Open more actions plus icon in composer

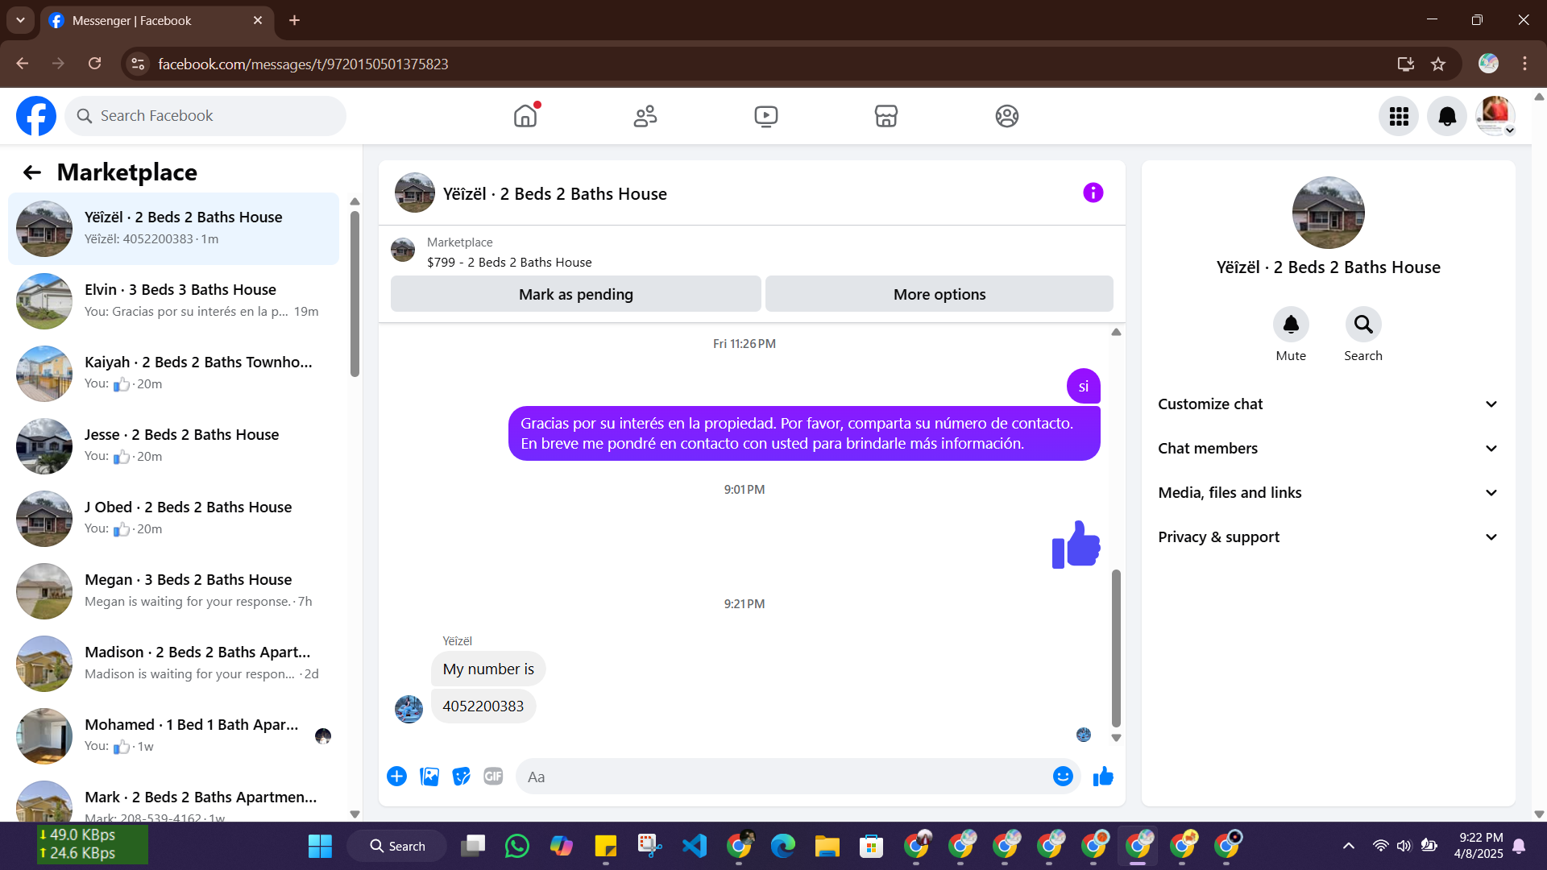[396, 777]
